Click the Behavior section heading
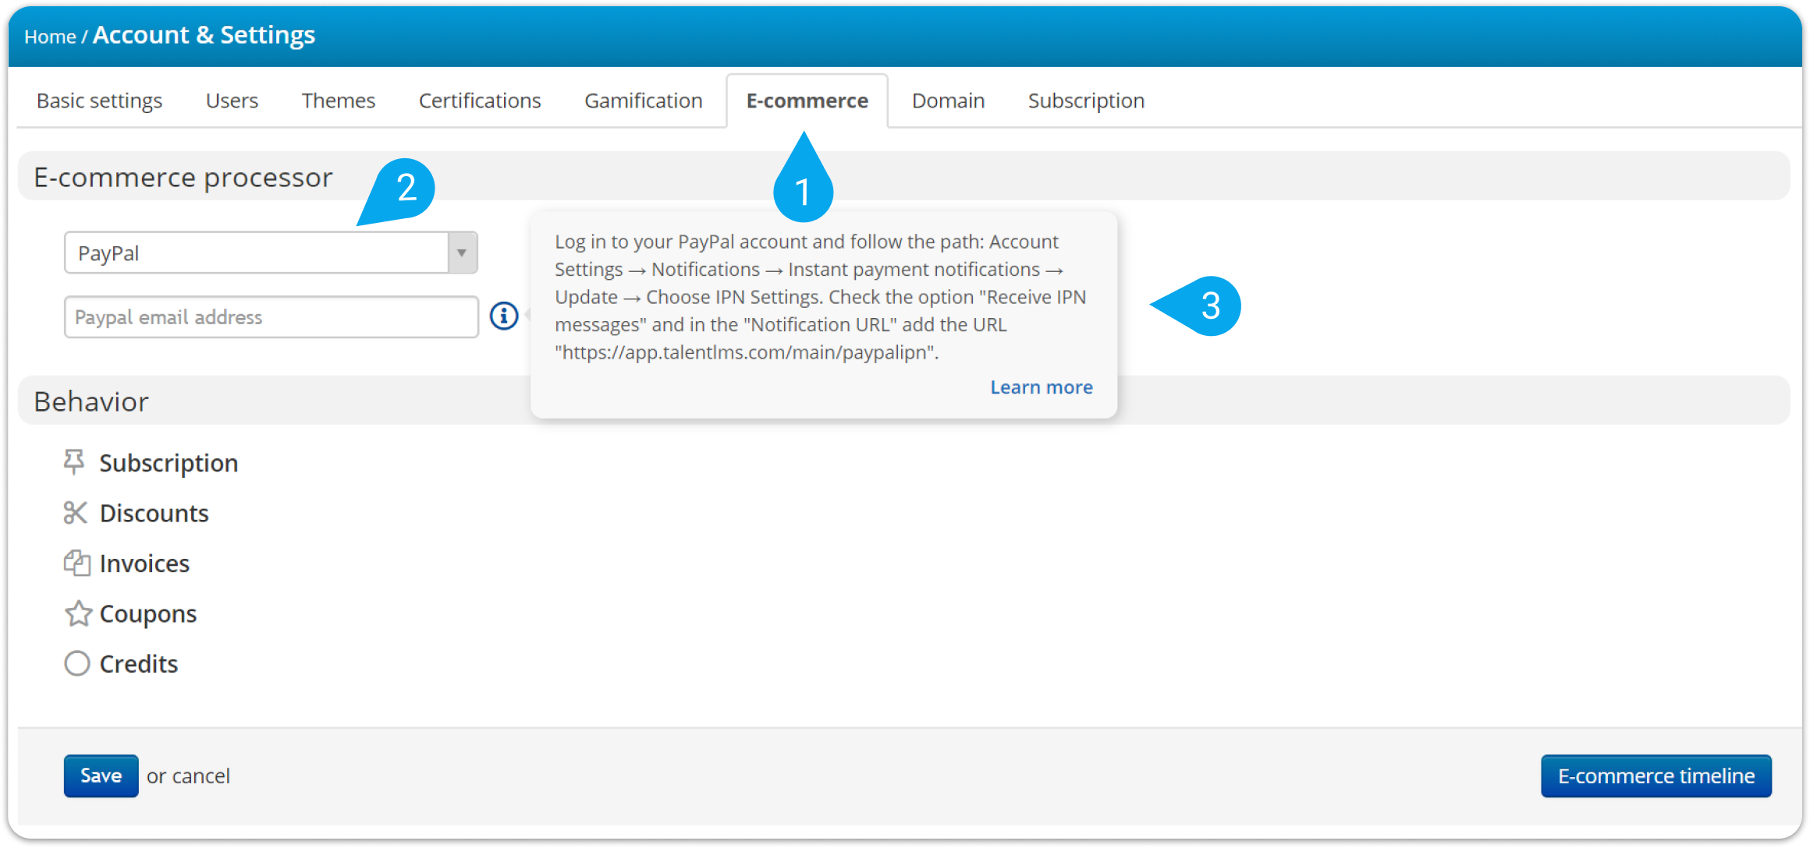1810x848 pixels. click(x=91, y=401)
